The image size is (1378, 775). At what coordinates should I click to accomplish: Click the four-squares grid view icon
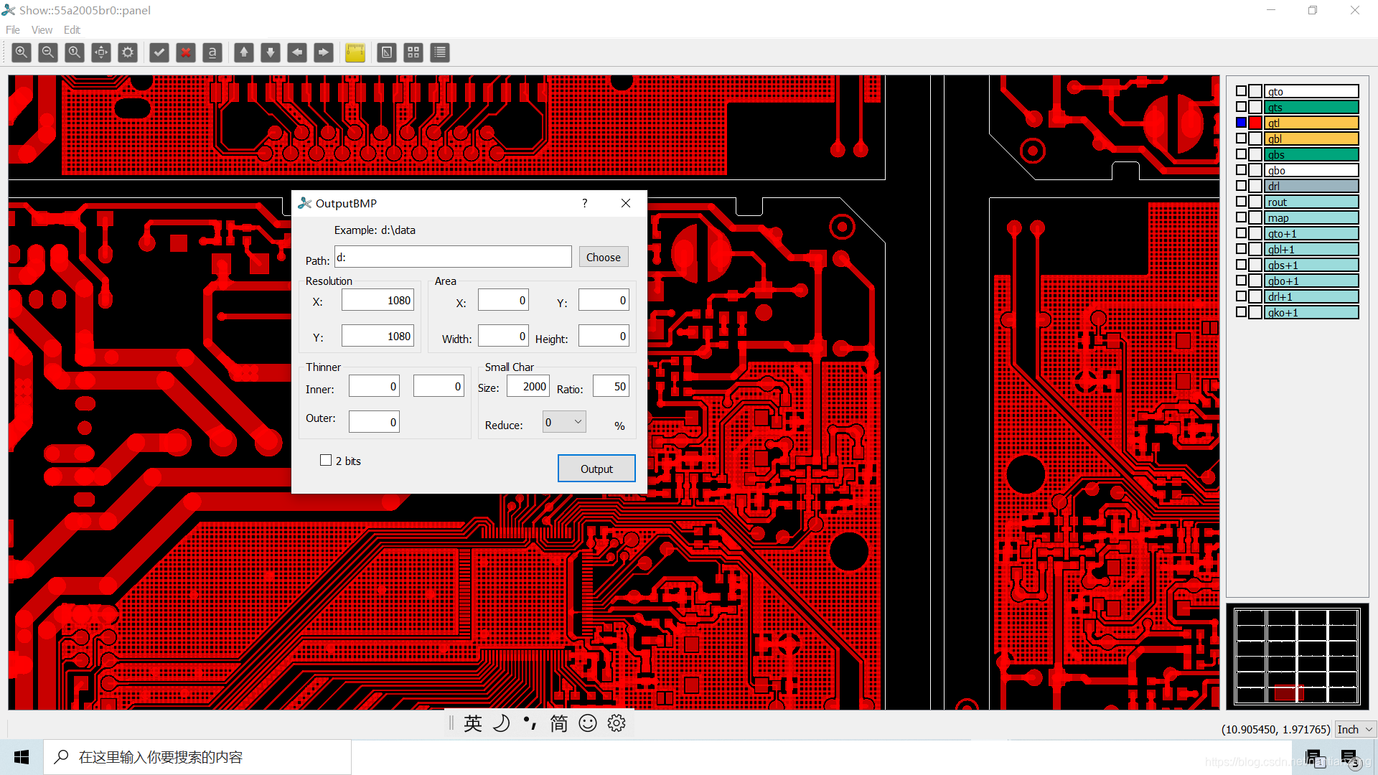413,52
